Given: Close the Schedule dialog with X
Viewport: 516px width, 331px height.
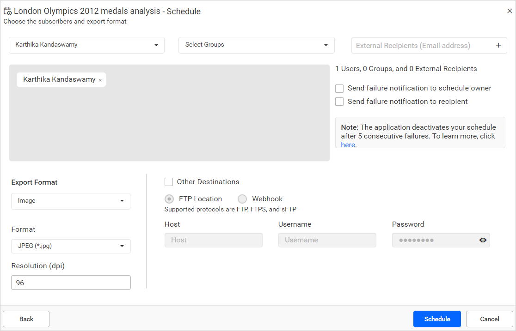Looking at the screenshot, I should [x=510, y=11].
